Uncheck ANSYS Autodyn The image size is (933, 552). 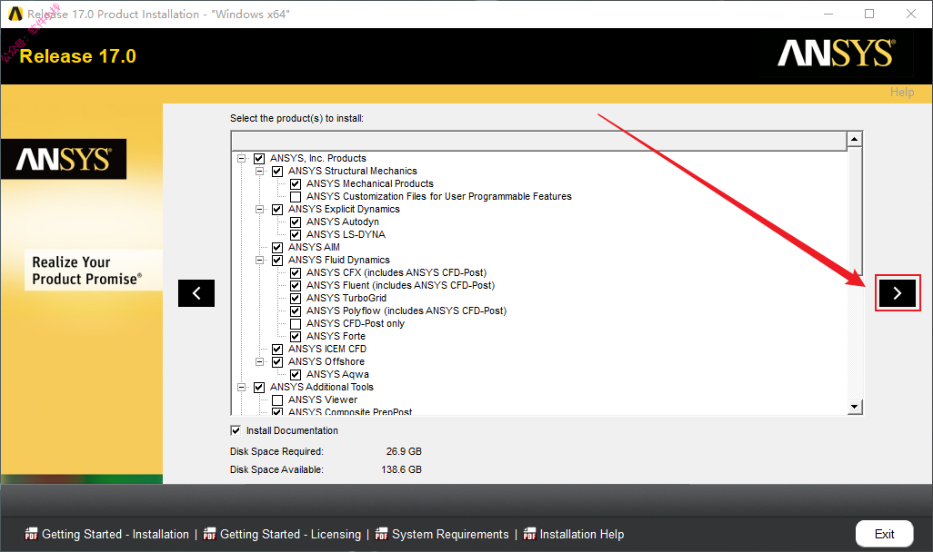296,222
